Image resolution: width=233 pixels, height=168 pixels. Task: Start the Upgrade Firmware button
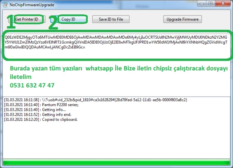[182, 19]
